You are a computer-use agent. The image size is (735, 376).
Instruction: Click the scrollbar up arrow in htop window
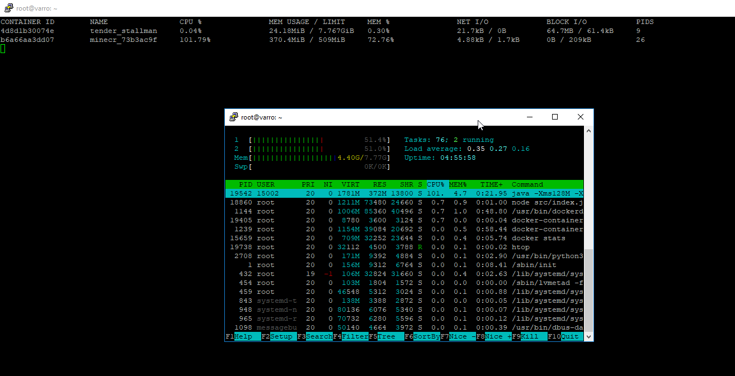coord(588,130)
